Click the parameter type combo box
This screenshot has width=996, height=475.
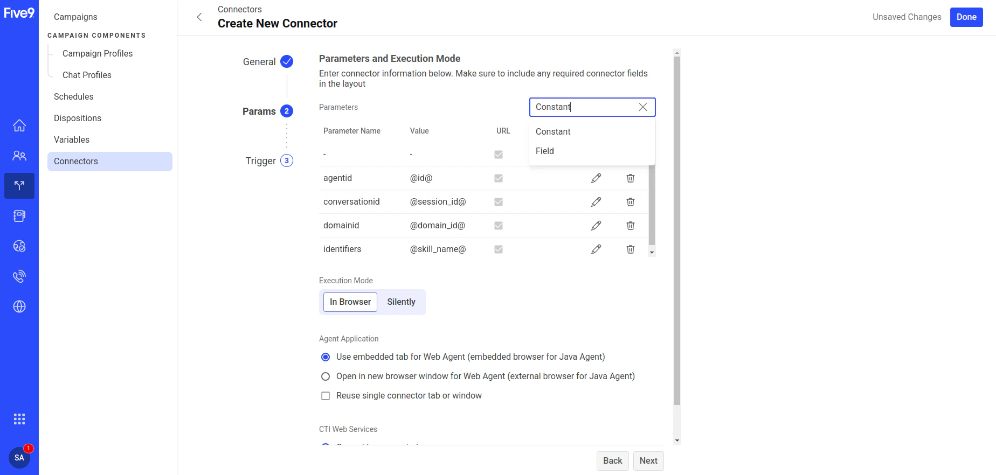[584, 107]
